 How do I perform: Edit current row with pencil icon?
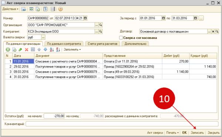pyautogui.click(x=20, y=49)
